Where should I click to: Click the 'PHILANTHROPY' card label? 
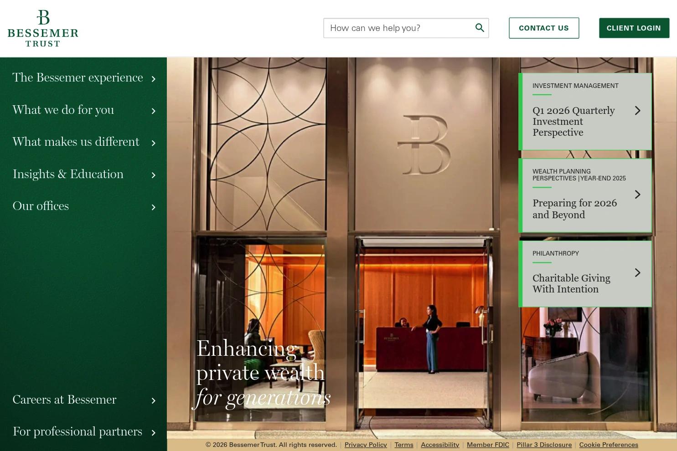click(556, 253)
